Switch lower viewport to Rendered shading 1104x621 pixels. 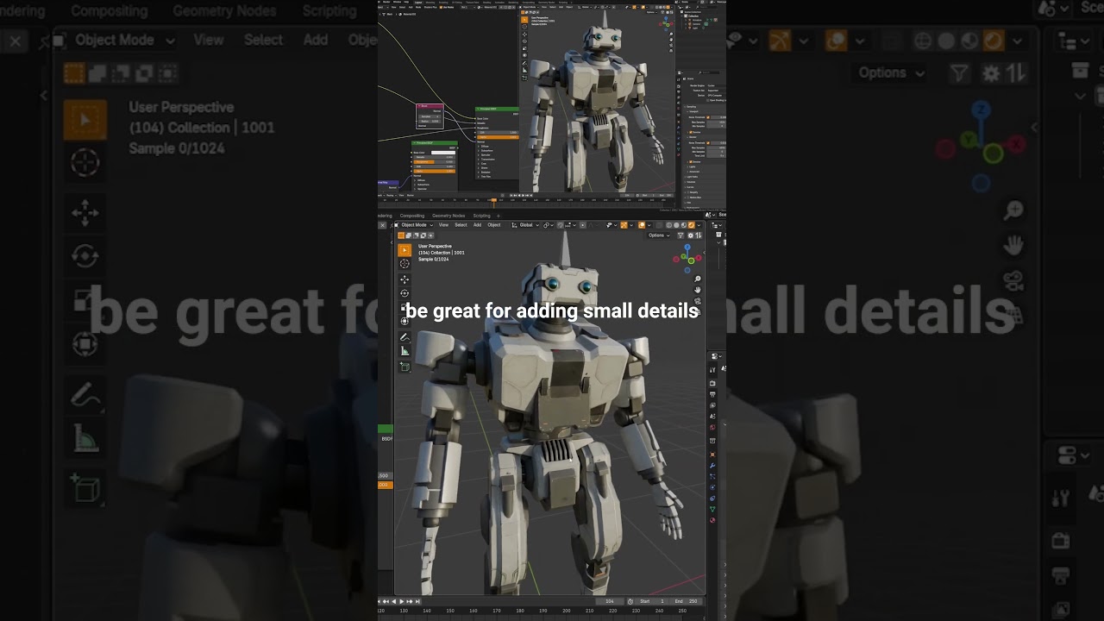point(691,225)
